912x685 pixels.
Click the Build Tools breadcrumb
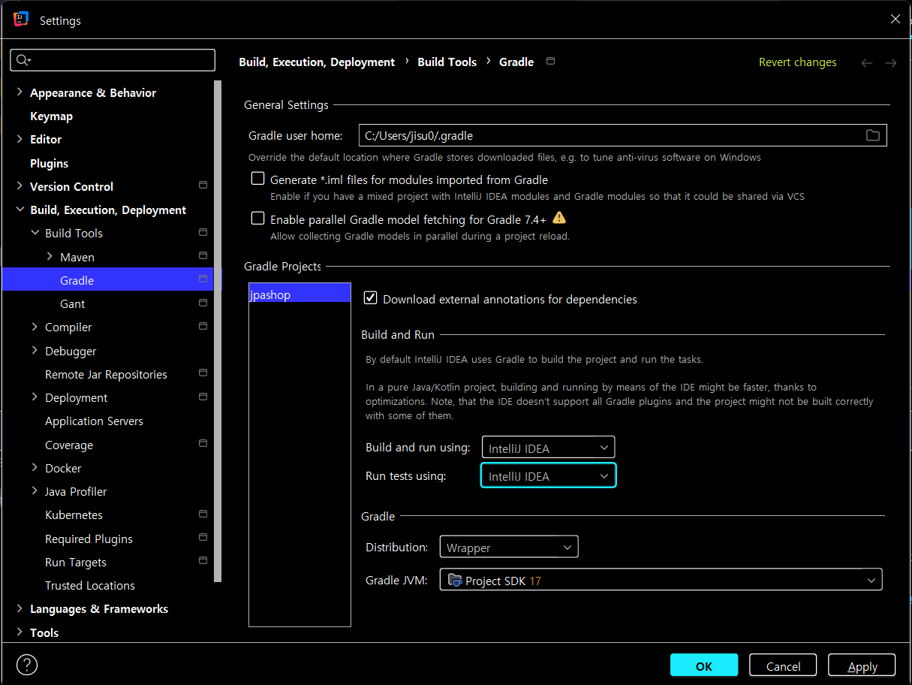pos(447,62)
